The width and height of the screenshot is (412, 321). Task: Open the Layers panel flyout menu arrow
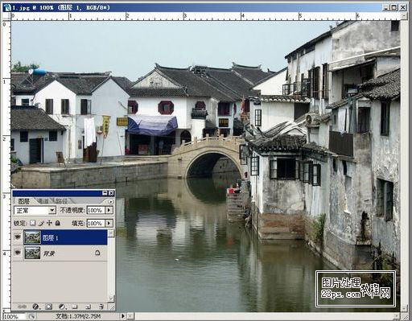click(x=111, y=201)
